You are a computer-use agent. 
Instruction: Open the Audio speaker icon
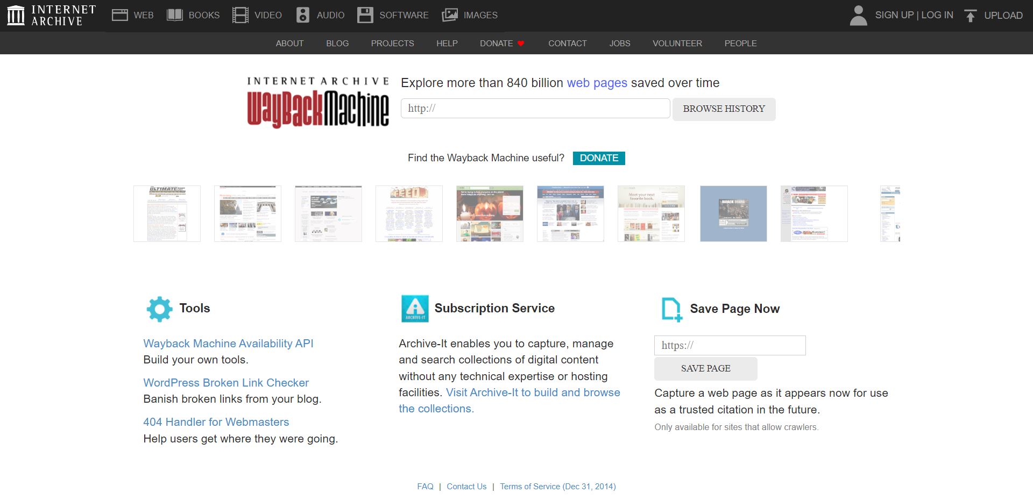pyautogui.click(x=303, y=15)
